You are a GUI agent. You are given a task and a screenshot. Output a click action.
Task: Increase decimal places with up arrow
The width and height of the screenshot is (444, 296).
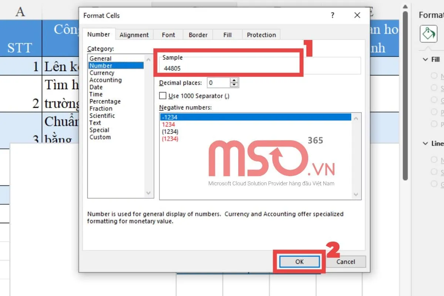[x=234, y=80]
